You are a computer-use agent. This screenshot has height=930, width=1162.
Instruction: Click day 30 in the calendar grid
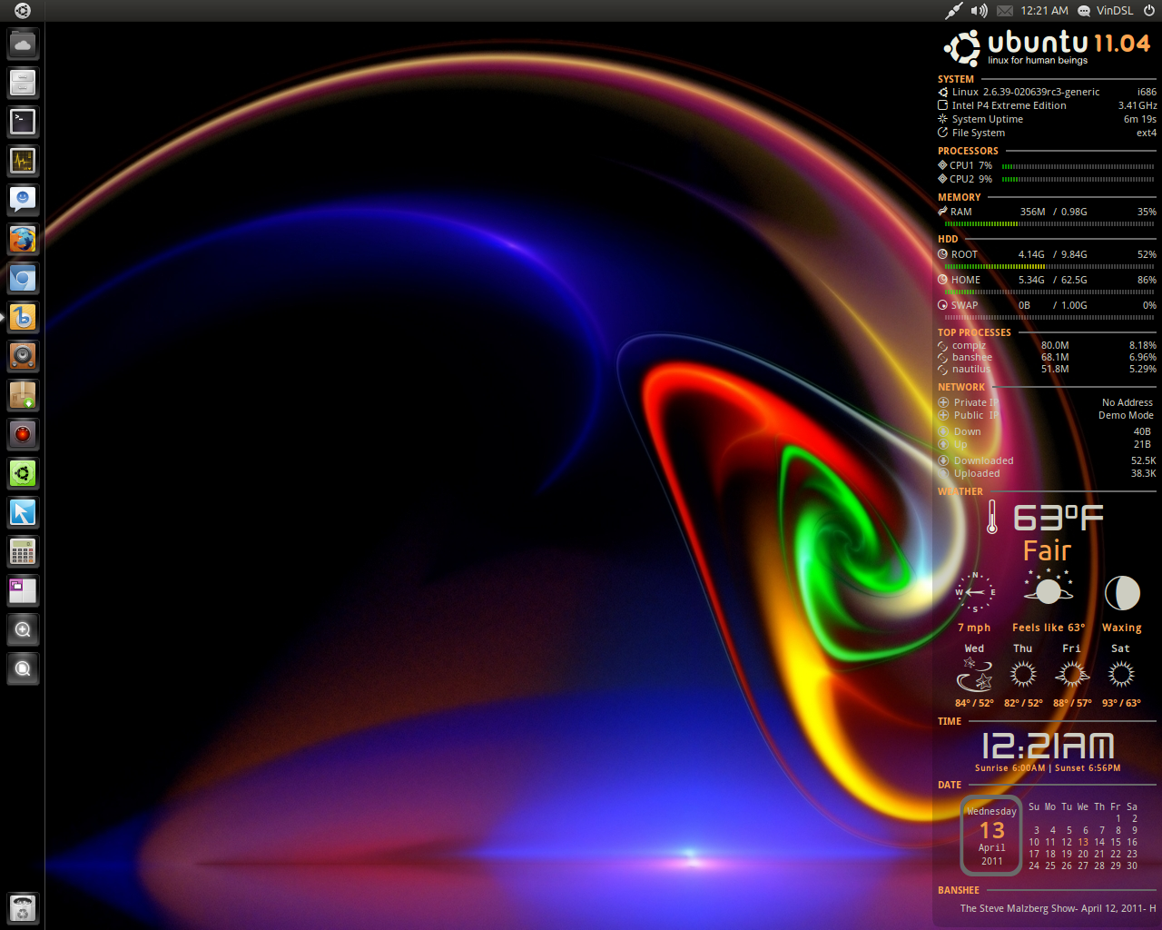1132,866
